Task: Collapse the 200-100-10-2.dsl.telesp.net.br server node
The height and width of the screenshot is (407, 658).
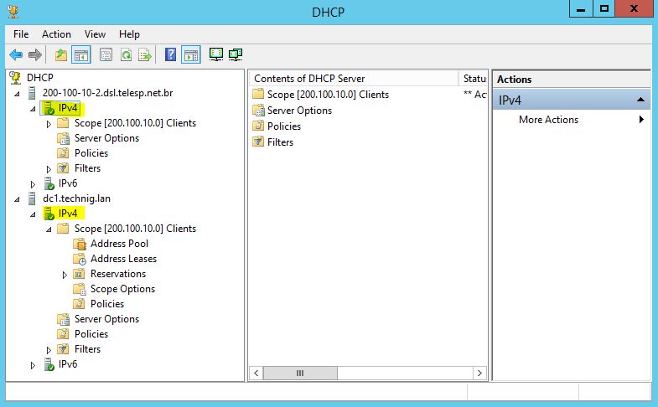Action: coord(17,94)
